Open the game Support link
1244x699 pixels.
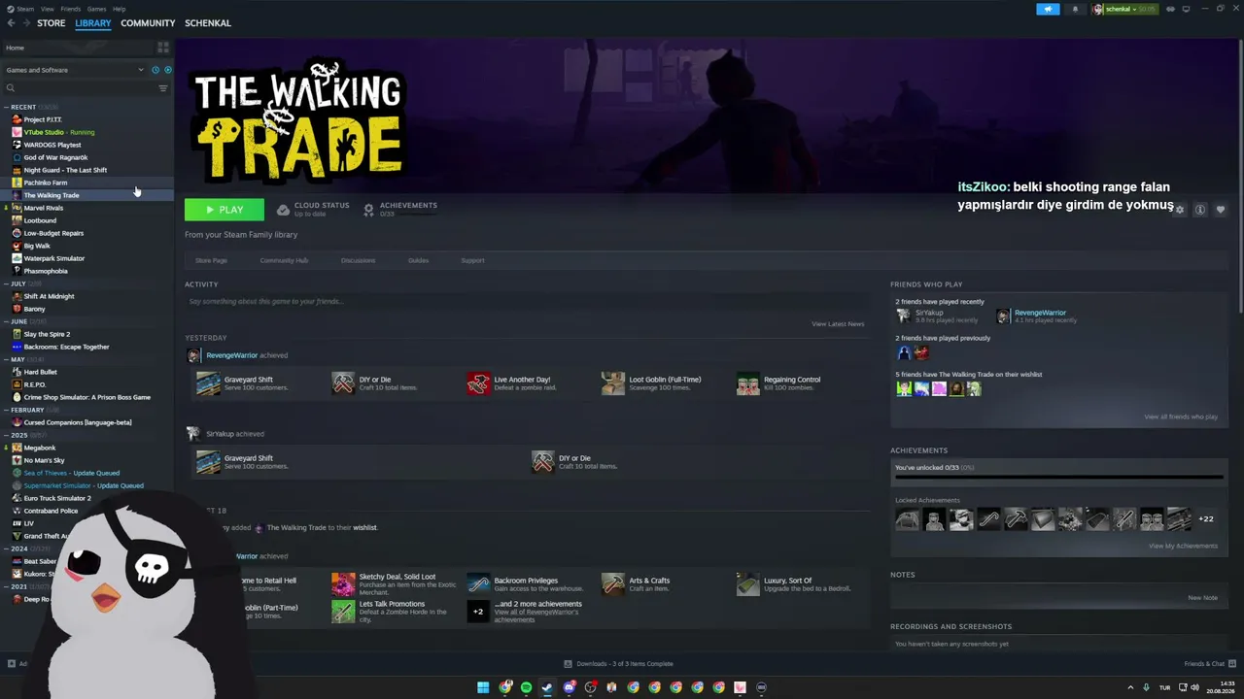pos(472,260)
